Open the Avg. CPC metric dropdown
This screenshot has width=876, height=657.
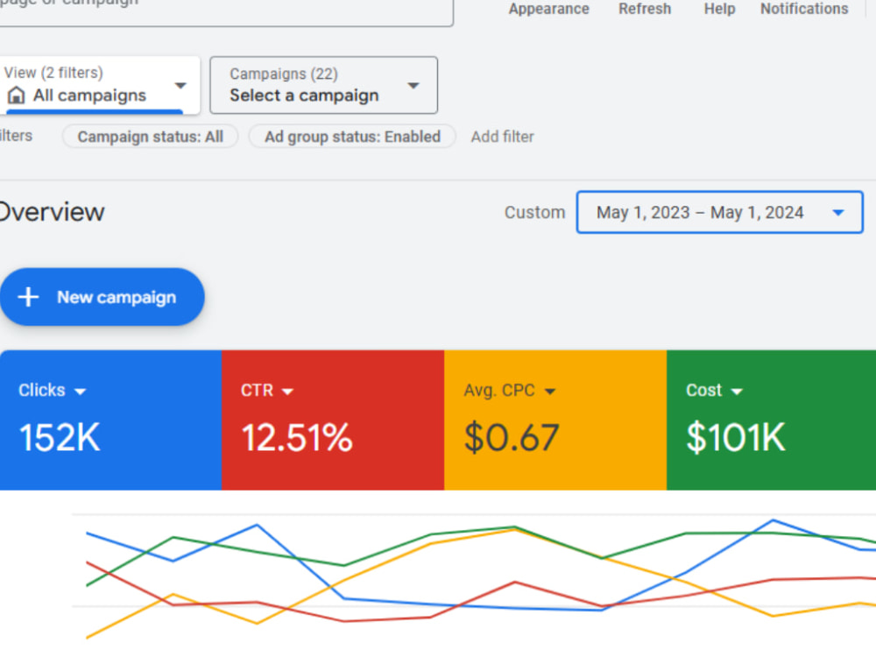pos(510,391)
